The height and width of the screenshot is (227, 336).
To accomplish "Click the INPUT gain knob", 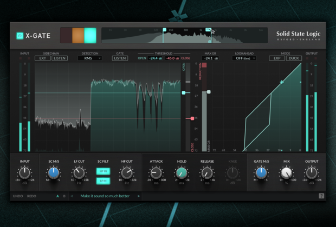I will 24,173.
